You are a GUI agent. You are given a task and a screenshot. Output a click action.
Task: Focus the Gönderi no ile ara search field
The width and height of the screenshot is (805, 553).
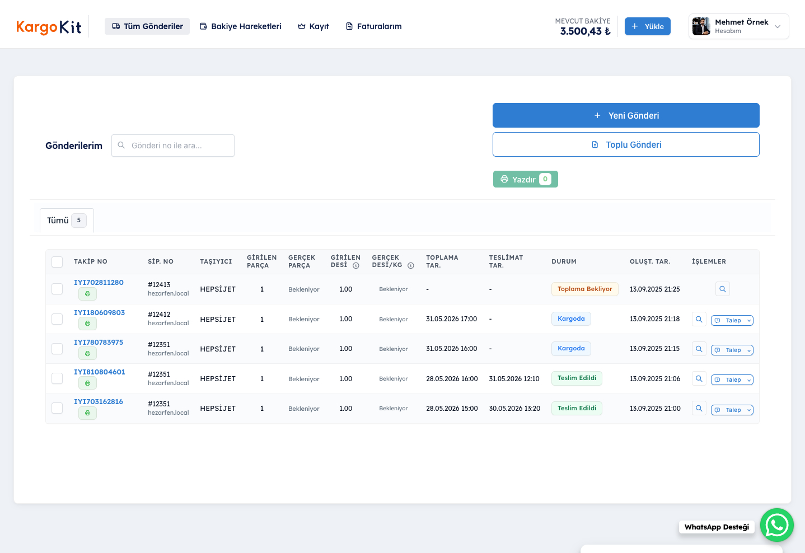[x=173, y=146]
